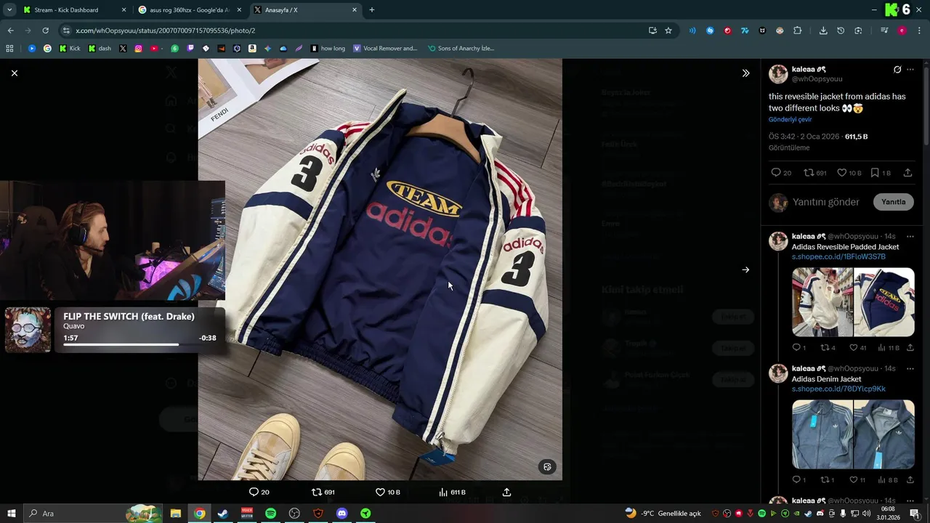Open the Kick bookmark
Viewport: 930px width, 523px height.
point(70,49)
